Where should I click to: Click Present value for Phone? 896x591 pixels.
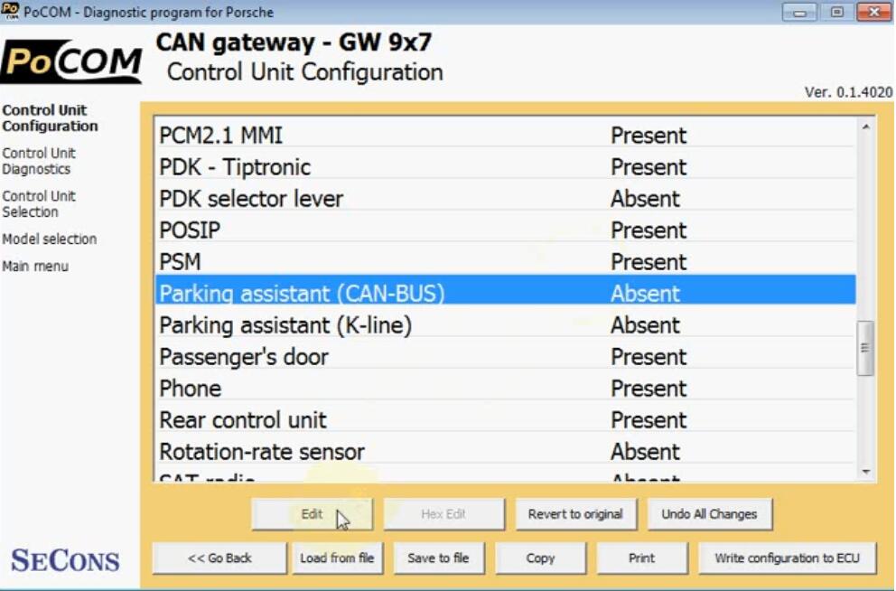pyautogui.click(x=649, y=389)
